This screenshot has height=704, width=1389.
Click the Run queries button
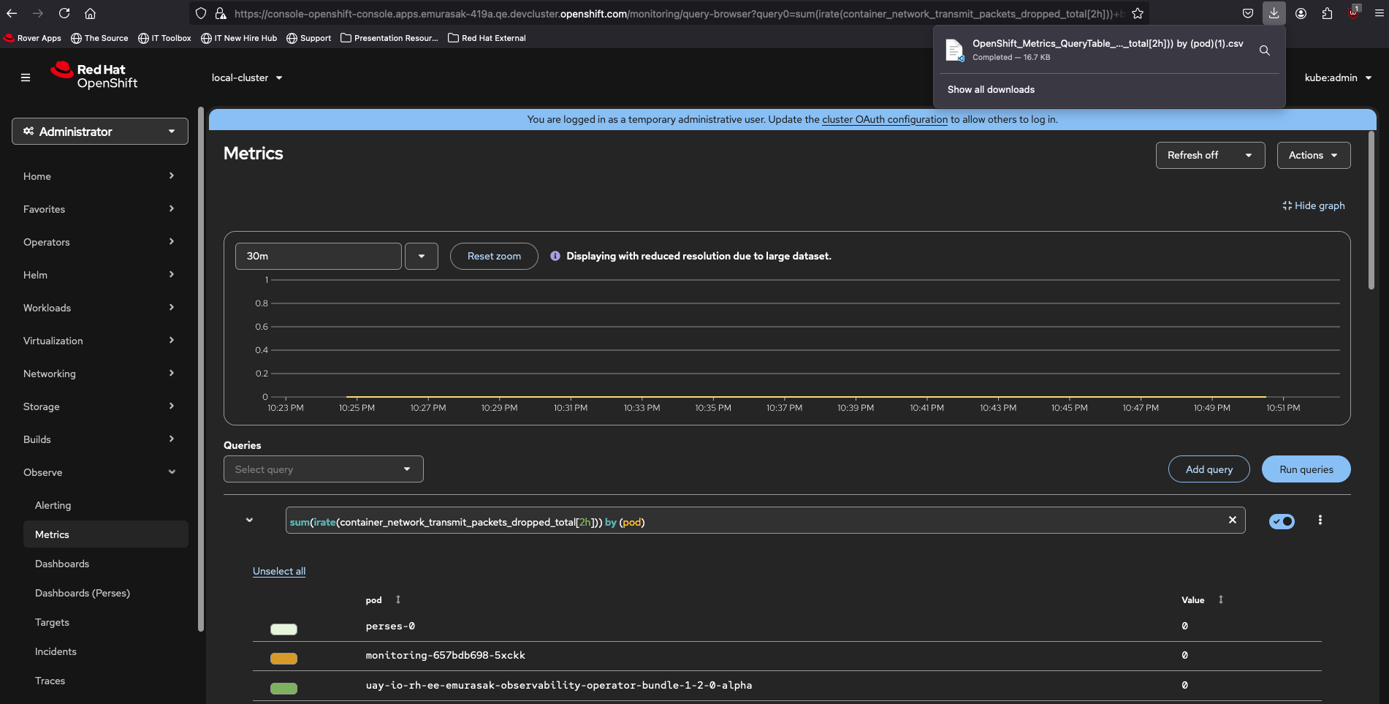[x=1306, y=469]
